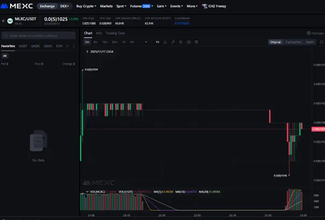Select the Favorites tab
Viewport: 325px width, 220px height.
click(8, 46)
